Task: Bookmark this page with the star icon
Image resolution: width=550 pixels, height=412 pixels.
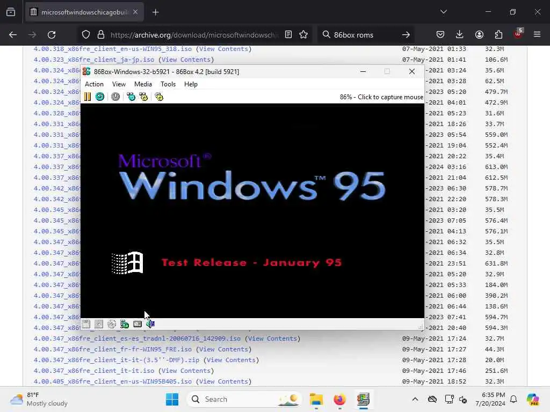Action: (x=304, y=35)
